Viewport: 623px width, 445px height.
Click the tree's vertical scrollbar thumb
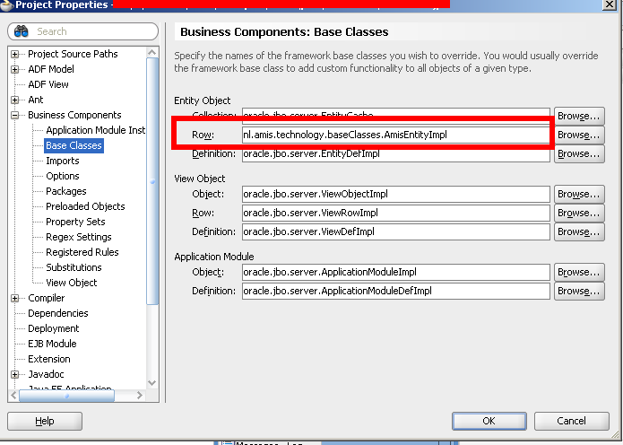152,181
